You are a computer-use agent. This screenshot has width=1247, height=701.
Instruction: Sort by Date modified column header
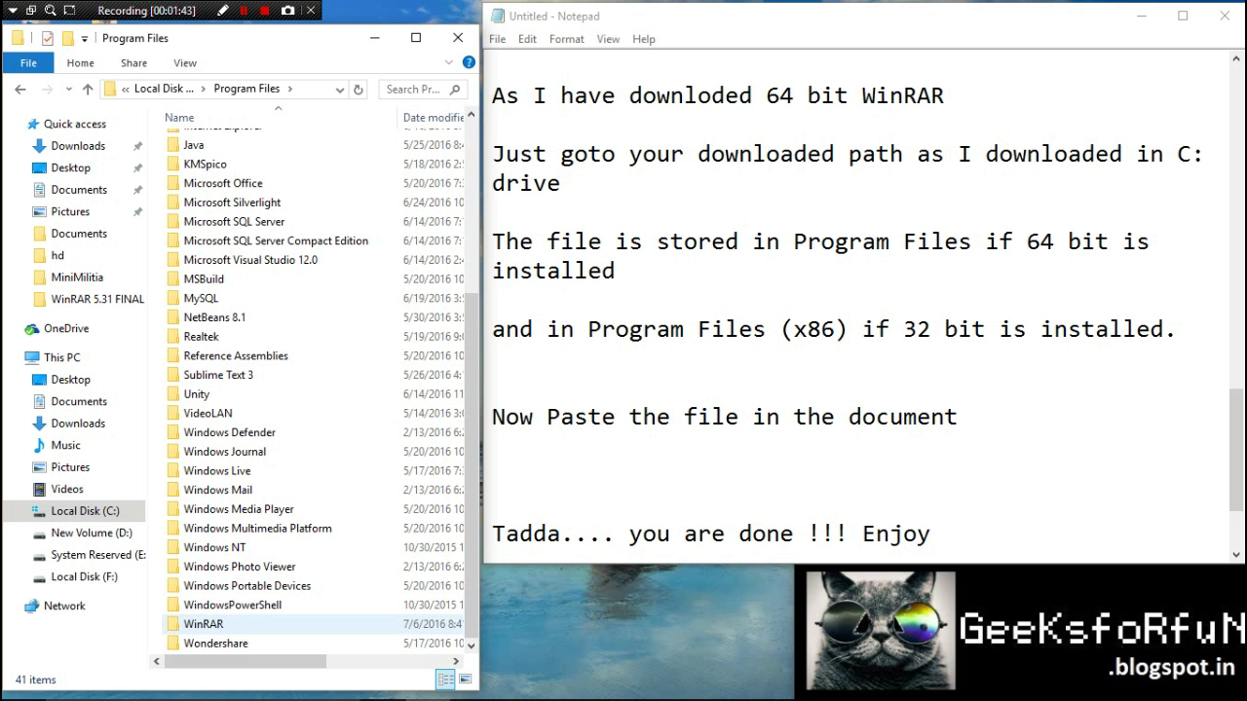[433, 117]
